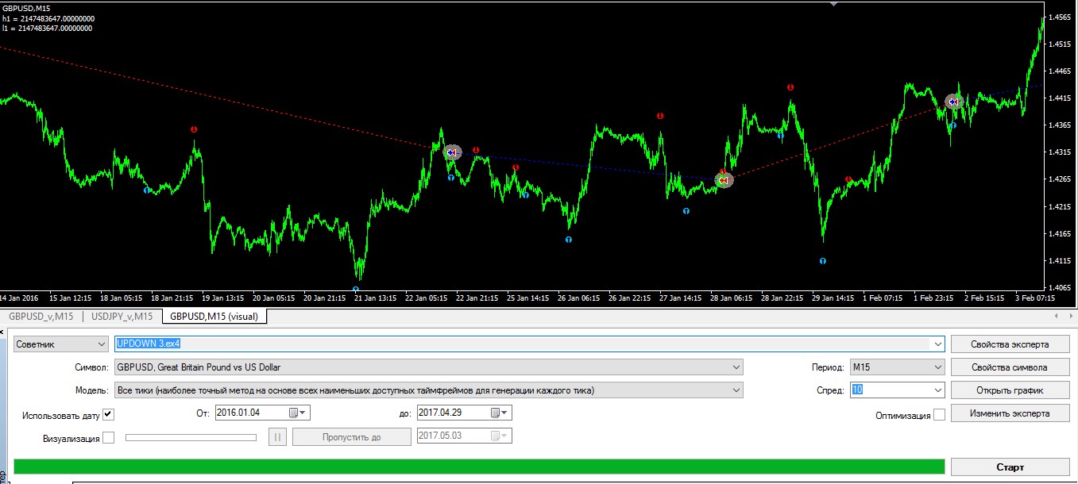The width and height of the screenshot is (1078, 484).
Task: Open the calendar icon in the "до" date field
Action: [496, 413]
